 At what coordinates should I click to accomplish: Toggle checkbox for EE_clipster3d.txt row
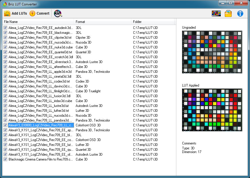click(5, 38)
